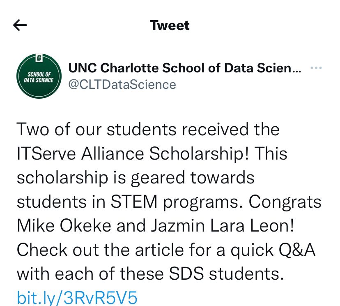The width and height of the screenshot is (340, 306).
Task: Tap the UNC Charlotte School of Data Science name
Action: 184,68
